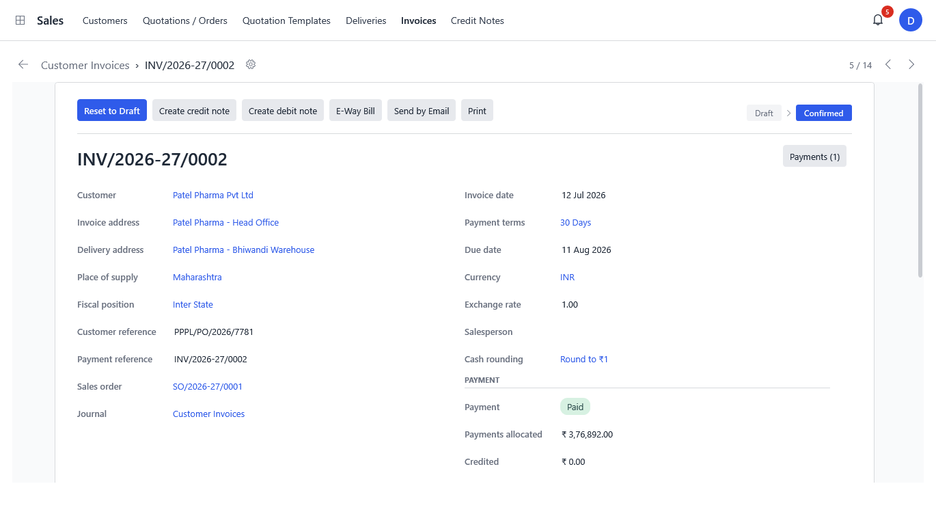Open the Customer Invoices journal link
This screenshot has height=512, width=936.
(x=208, y=414)
